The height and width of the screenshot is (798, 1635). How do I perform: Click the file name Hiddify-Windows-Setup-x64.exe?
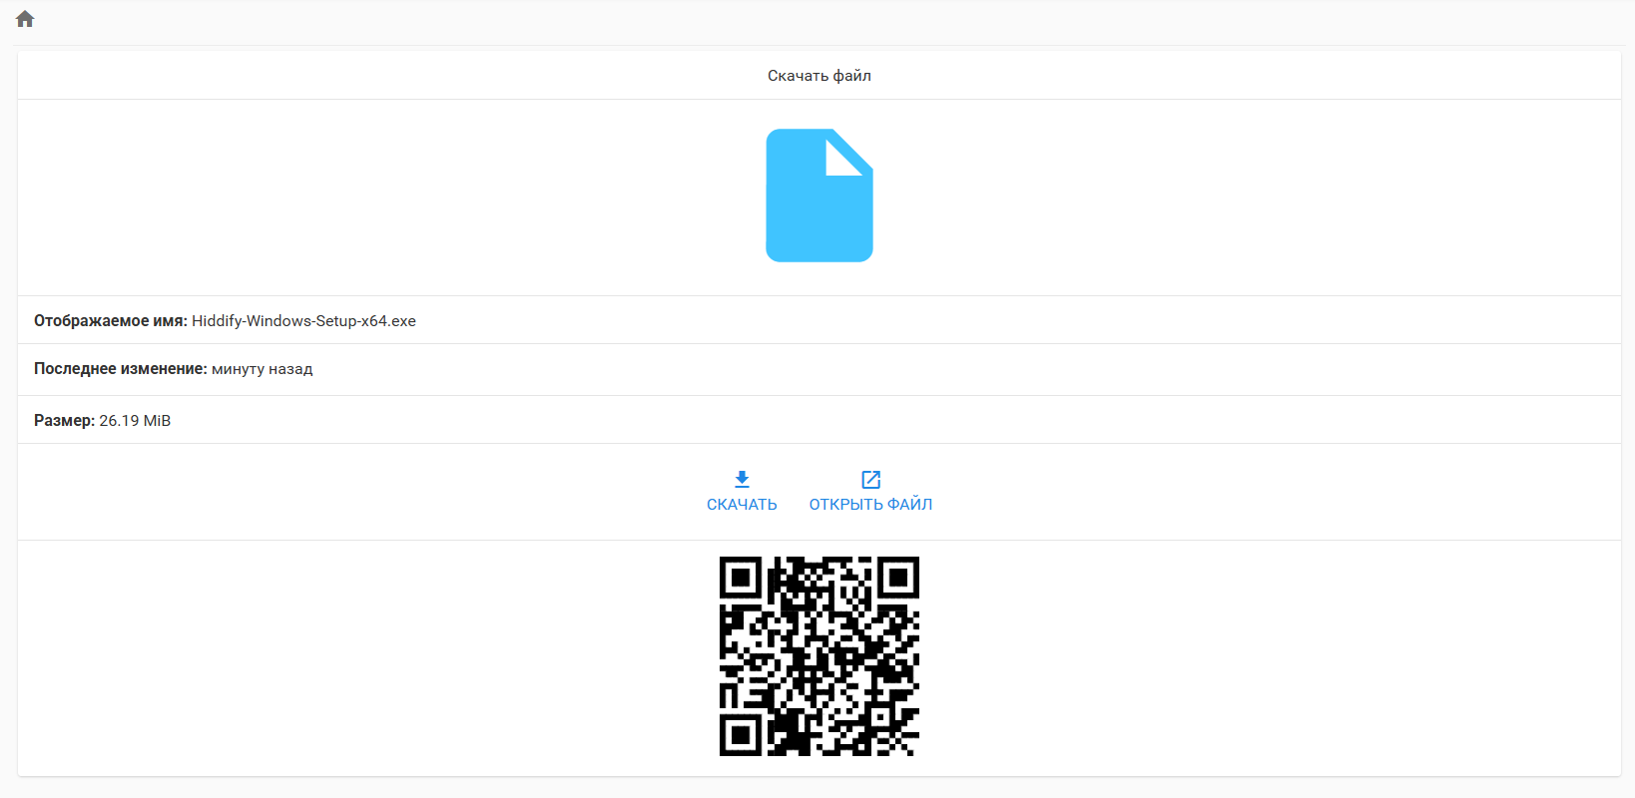(303, 321)
